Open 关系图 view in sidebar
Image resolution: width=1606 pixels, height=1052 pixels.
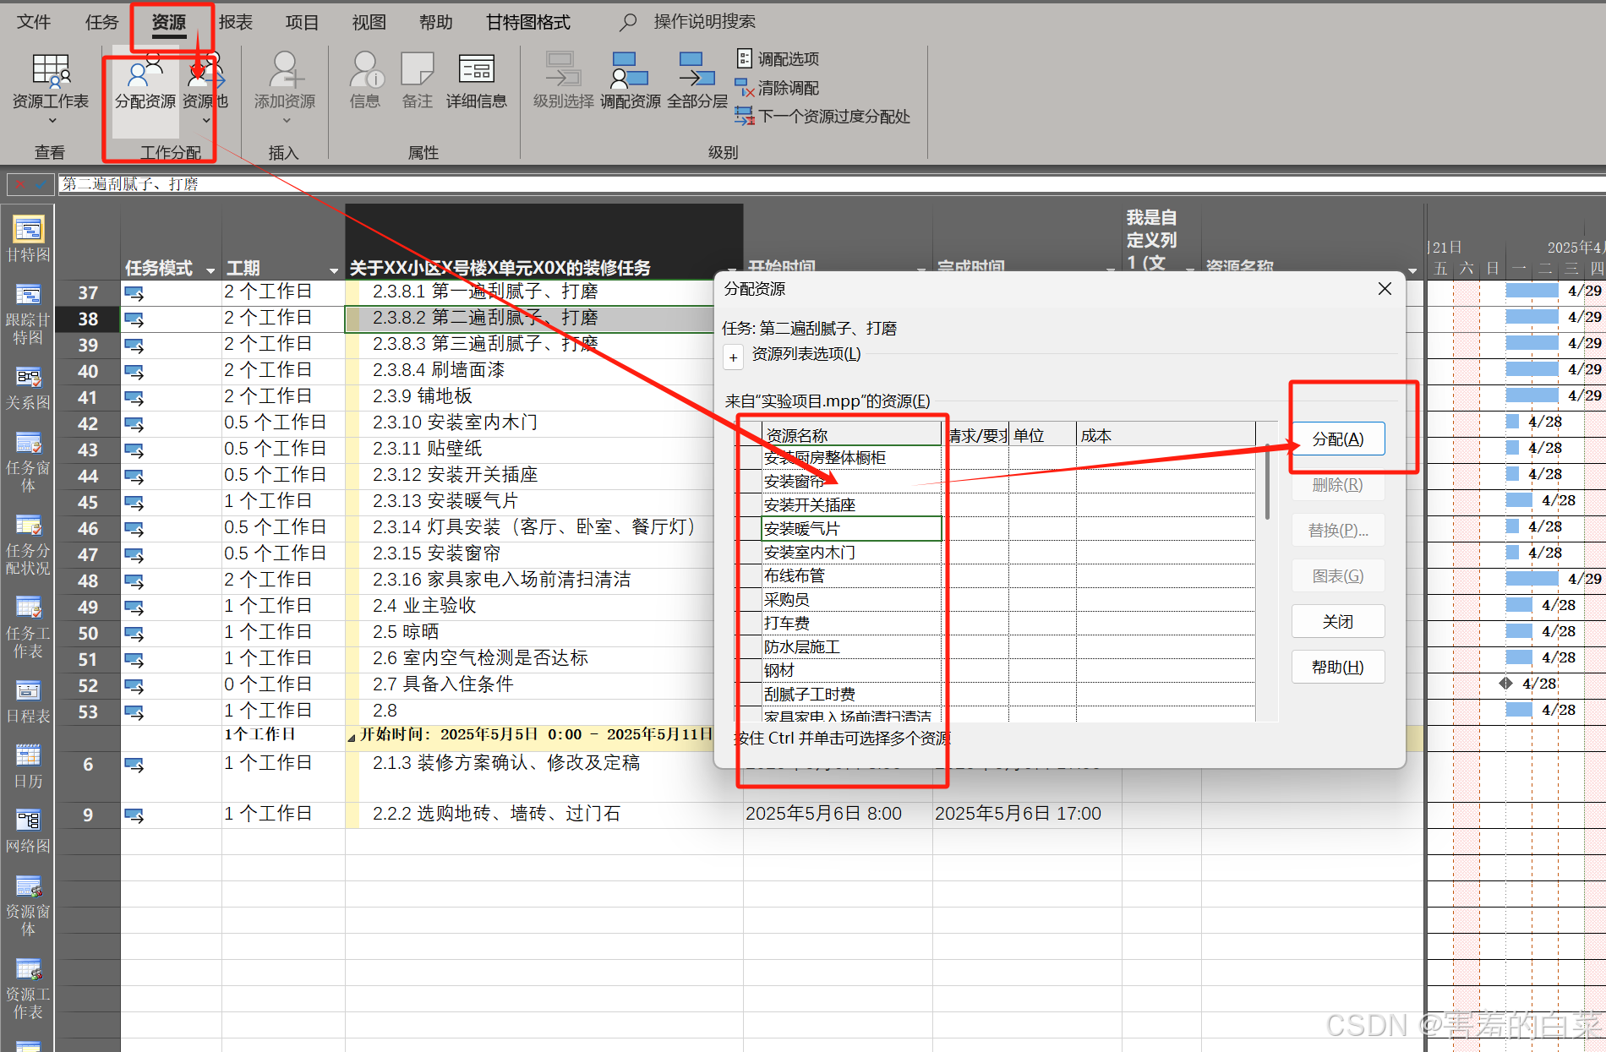tap(28, 388)
